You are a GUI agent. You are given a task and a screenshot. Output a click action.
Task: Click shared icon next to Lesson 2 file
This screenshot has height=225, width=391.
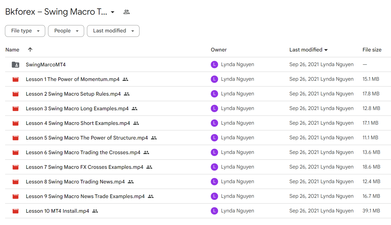click(x=127, y=94)
